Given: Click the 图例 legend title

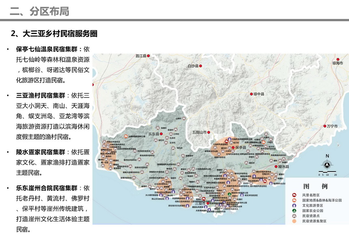Looking at the screenshot, I should coord(315,187).
